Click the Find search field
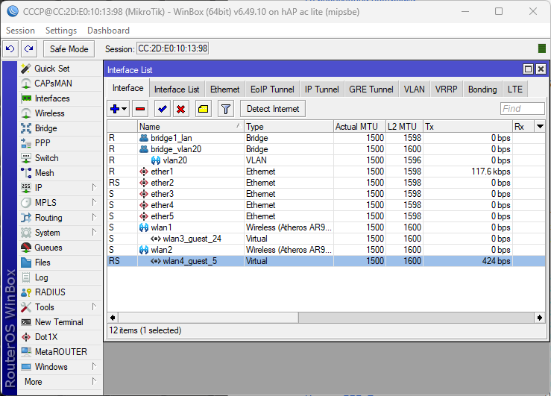Image resolution: width=551 pixels, height=396 pixels. 523,109
